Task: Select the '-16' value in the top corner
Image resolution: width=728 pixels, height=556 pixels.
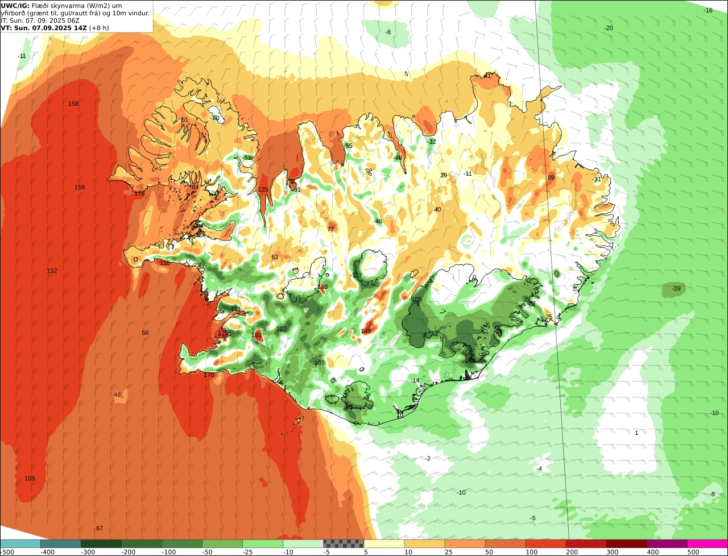Action: [708, 10]
